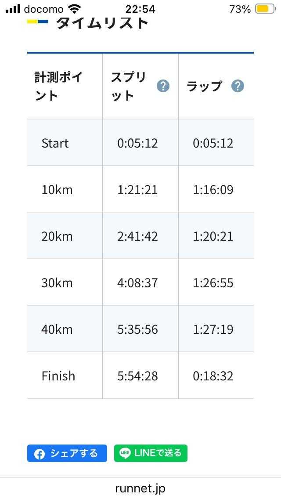
Task: Tap the cellular signal bars icon
Action: 13,9
